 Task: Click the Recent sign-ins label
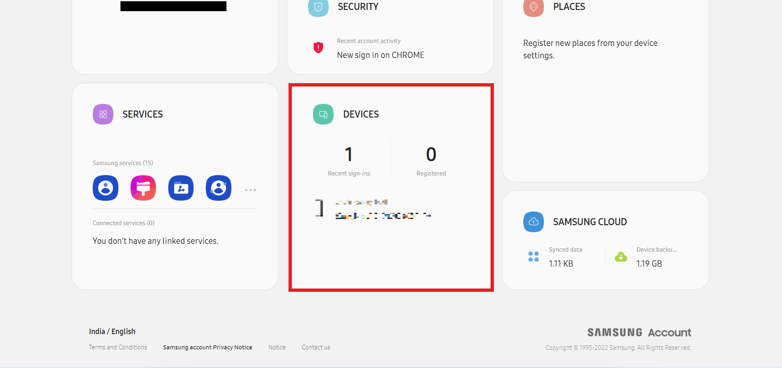point(349,173)
